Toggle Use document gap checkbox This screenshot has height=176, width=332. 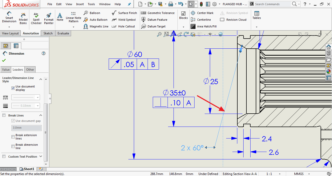tap(13, 121)
